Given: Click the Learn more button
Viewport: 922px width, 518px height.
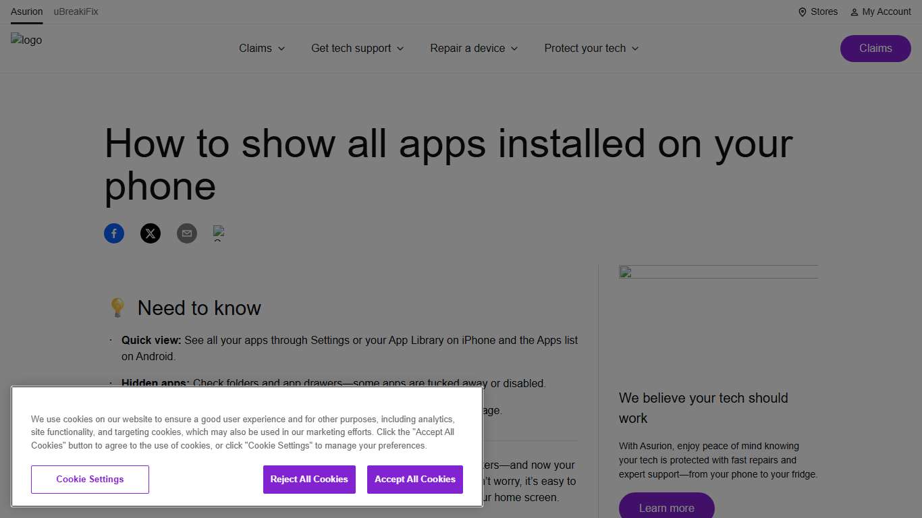Looking at the screenshot, I should point(666,508).
